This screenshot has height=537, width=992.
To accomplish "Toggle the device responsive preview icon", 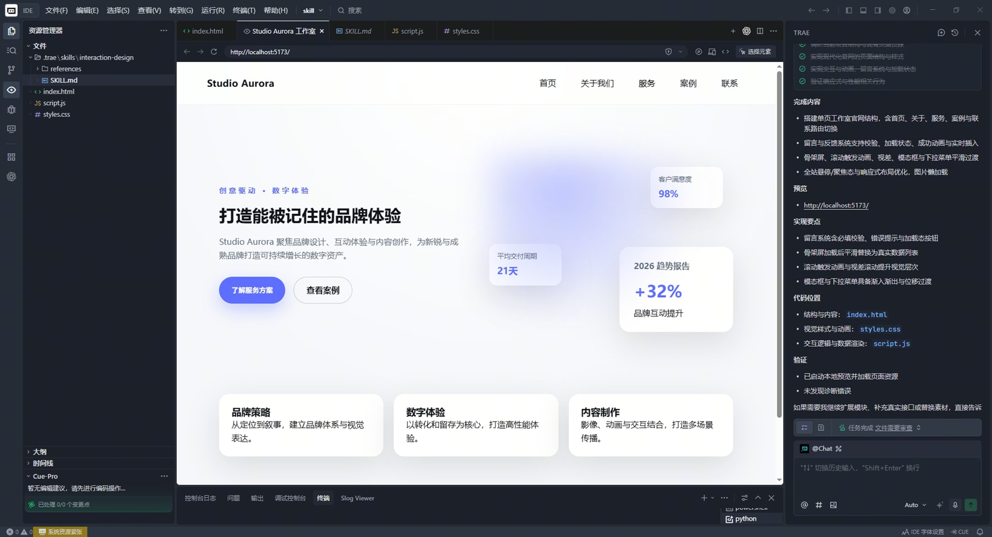I will [x=712, y=52].
